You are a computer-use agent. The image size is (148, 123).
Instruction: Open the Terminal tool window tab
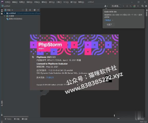pos(25,119)
